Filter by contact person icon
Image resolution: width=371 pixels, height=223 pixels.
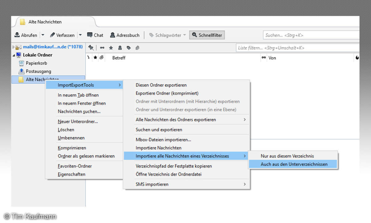point(120,48)
